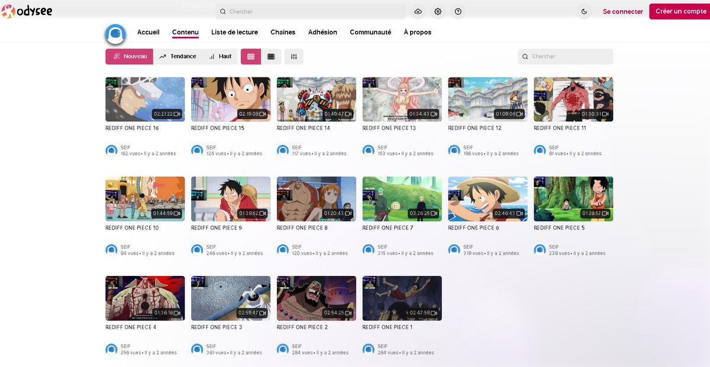Click the SEIF channel avatar in header
Image resolution: width=710 pixels, height=367 pixels.
tap(115, 34)
